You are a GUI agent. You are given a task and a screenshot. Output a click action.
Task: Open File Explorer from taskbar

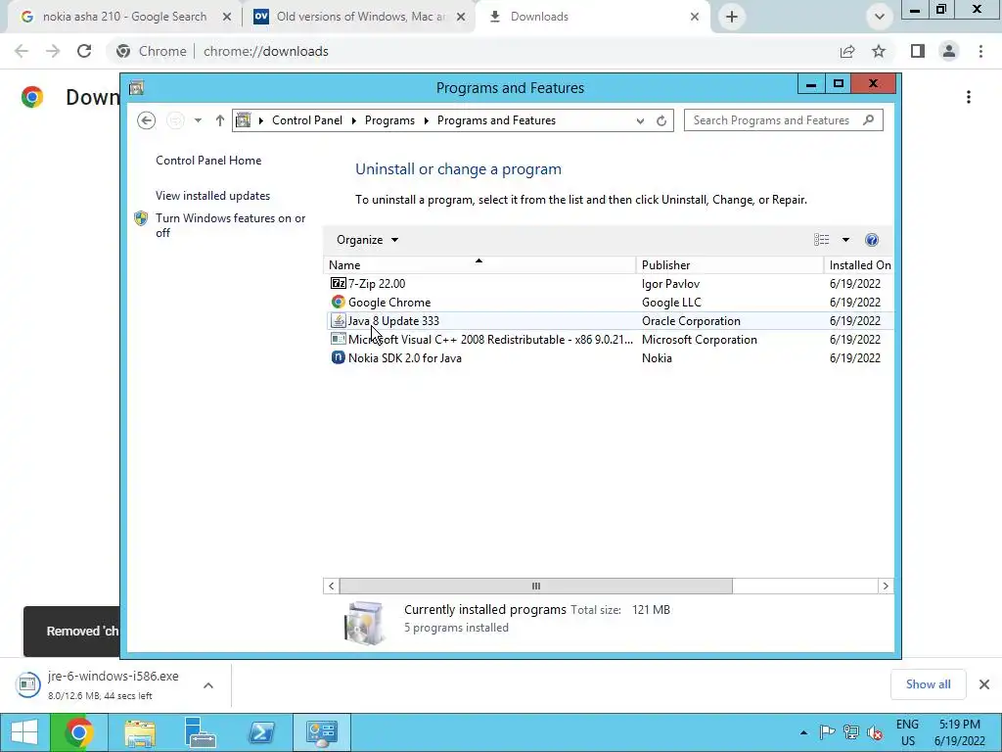tap(140, 732)
